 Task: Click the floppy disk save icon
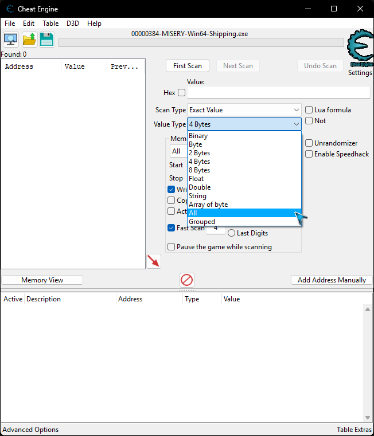coord(46,40)
